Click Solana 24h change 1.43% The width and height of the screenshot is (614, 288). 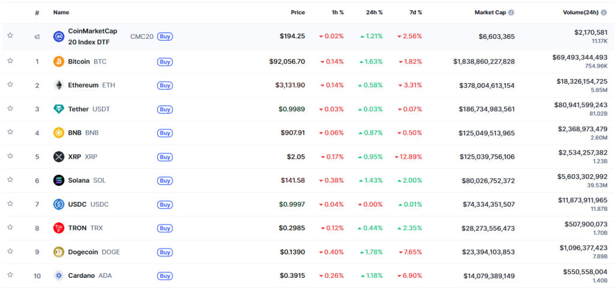coord(371,181)
